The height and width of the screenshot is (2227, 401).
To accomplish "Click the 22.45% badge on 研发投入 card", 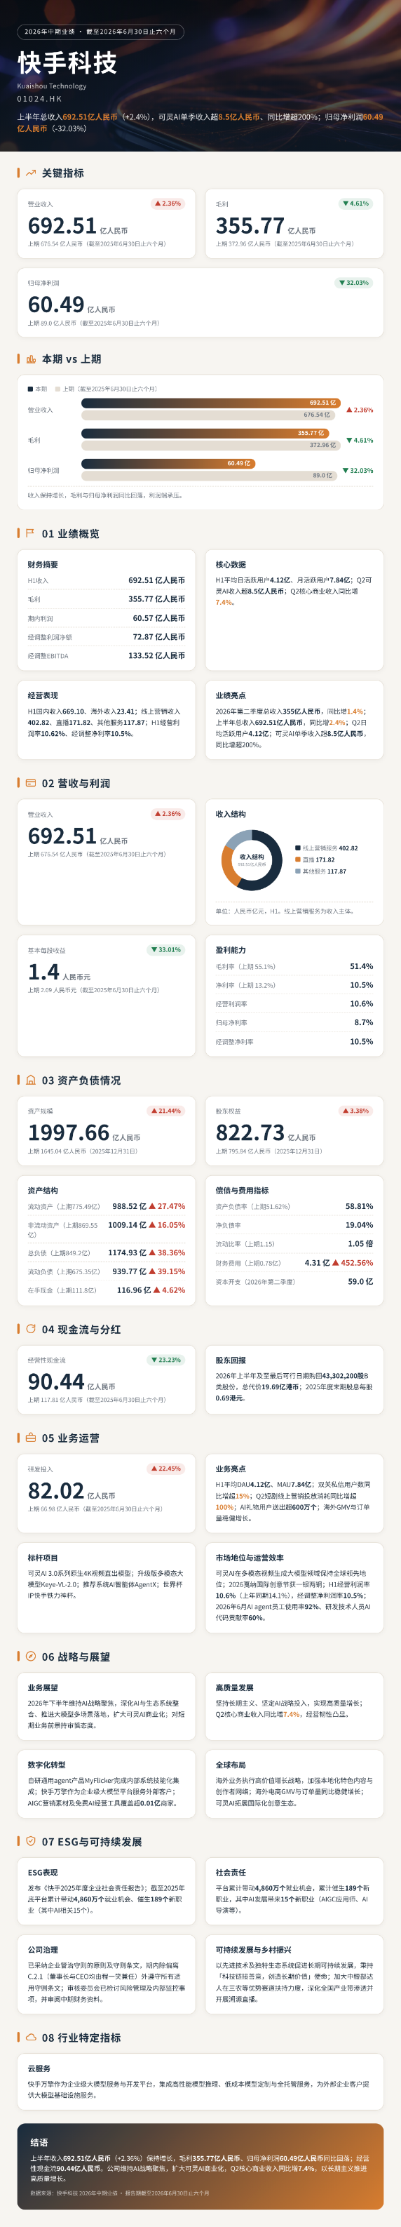I will [x=166, y=1469].
